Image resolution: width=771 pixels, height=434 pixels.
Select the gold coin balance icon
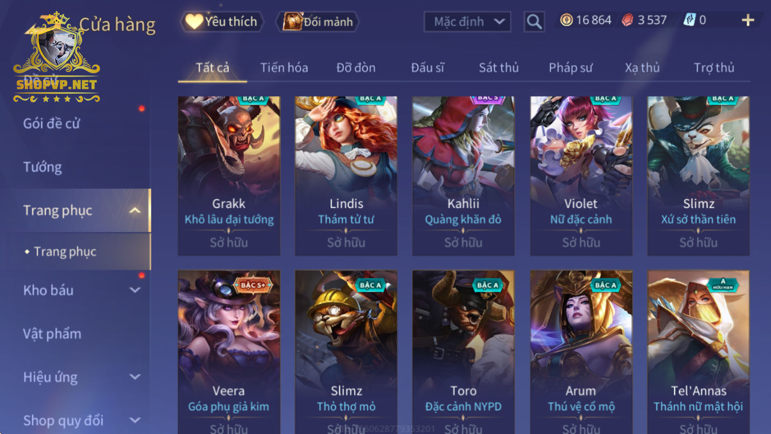point(566,20)
